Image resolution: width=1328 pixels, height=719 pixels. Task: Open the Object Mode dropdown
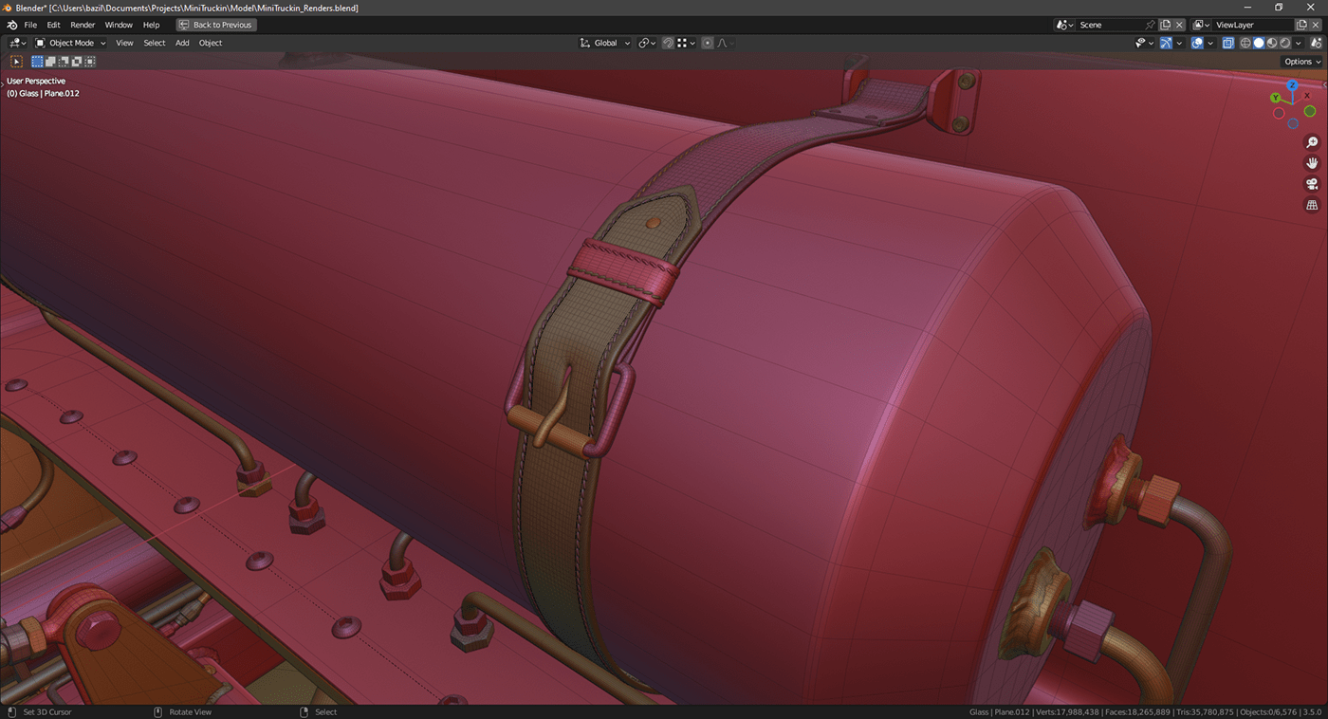(x=71, y=43)
